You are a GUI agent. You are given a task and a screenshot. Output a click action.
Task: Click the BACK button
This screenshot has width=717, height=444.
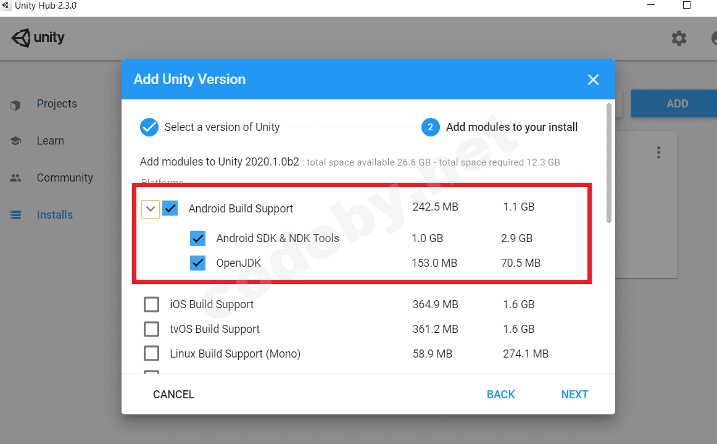(x=500, y=395)
